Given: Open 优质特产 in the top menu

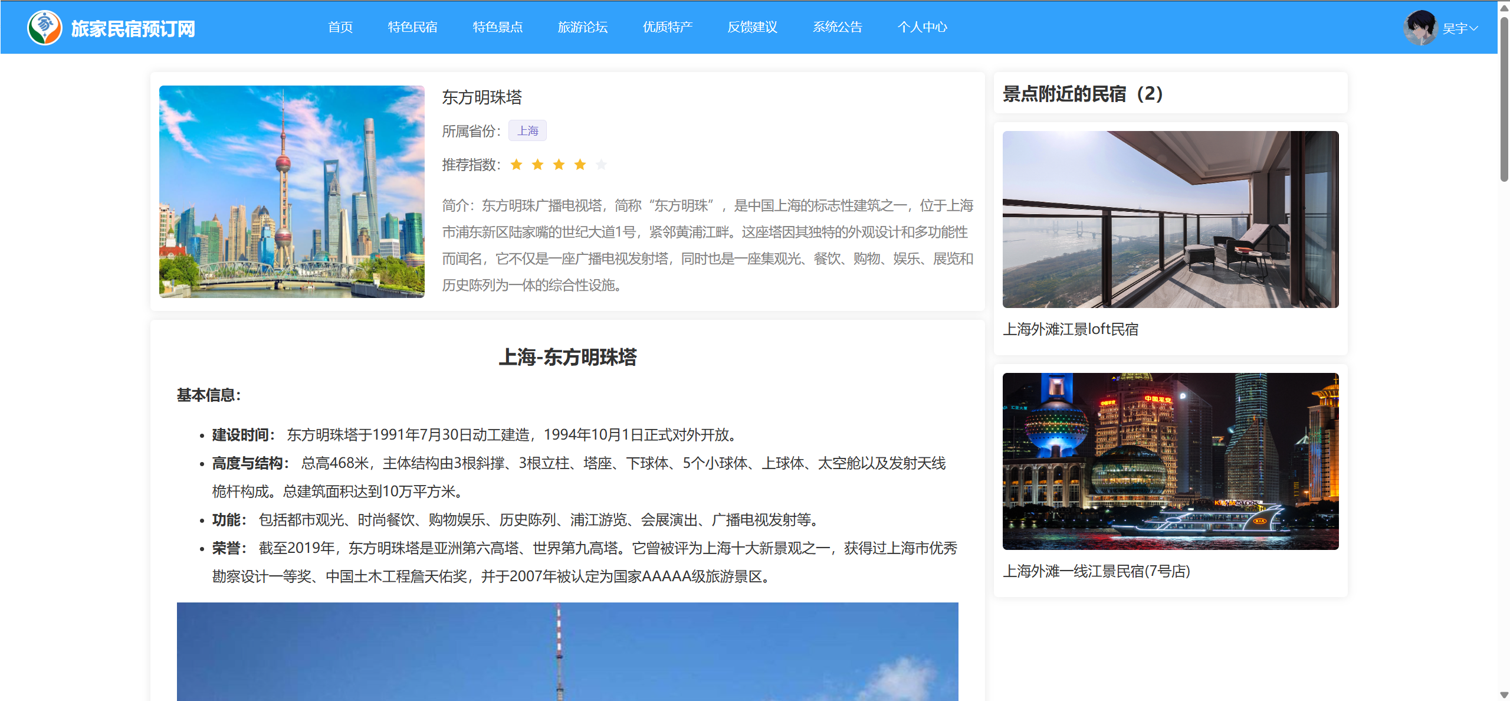Looking at the screenshot, I should pos(667,27).
